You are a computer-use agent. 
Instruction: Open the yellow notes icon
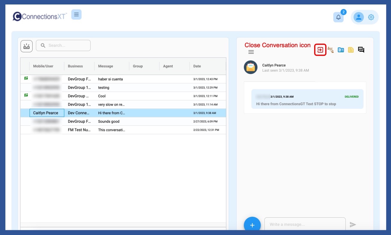(351, 50)
